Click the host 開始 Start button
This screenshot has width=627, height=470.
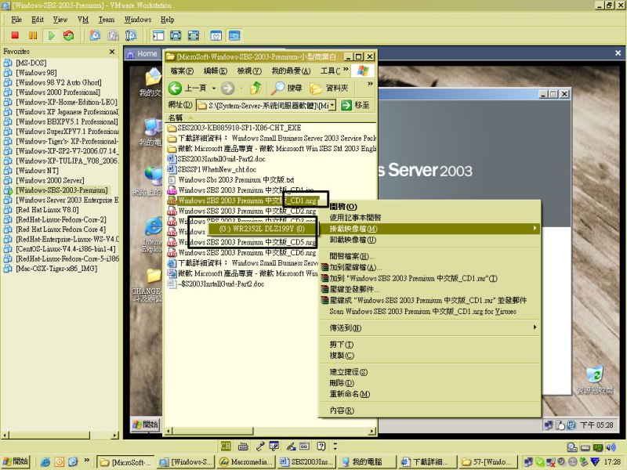click(x=16, y=461)
